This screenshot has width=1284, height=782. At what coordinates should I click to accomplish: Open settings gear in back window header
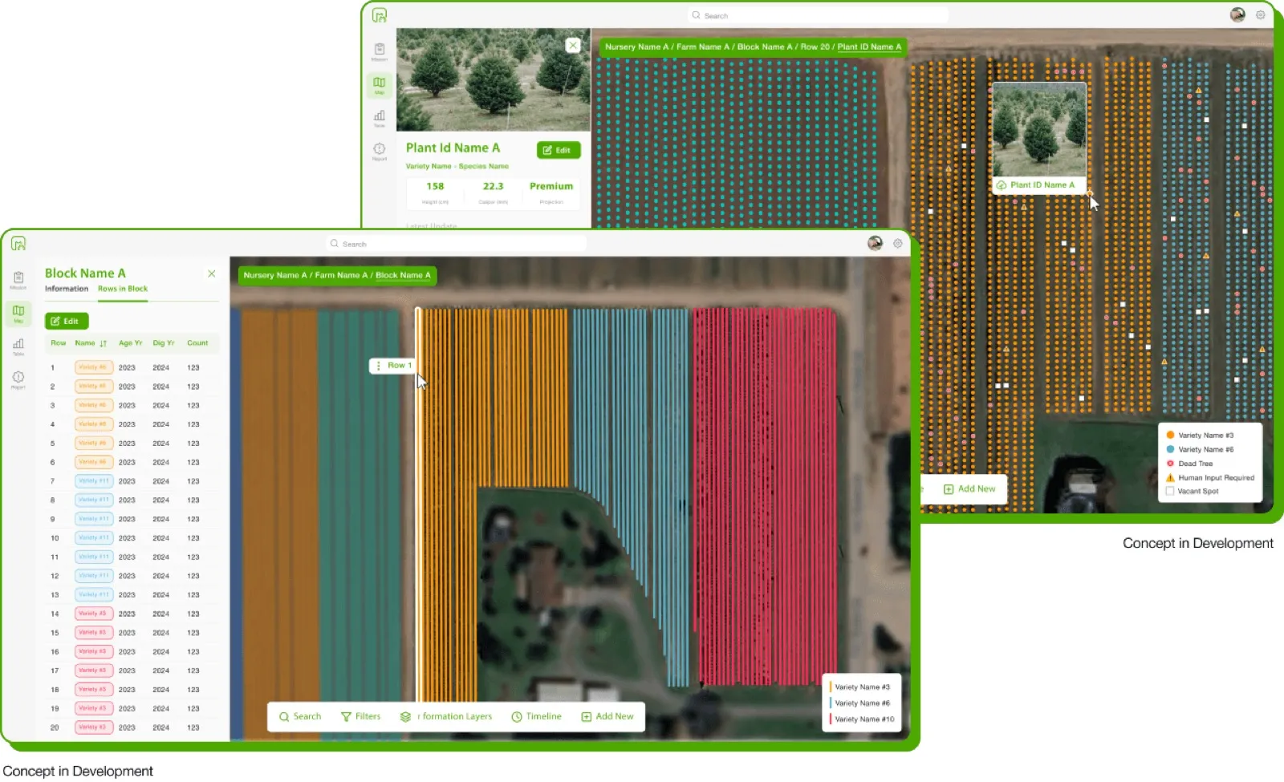click(1261, 14)
